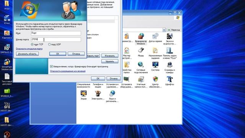245x138 pixels.
Task: Select the 7z SFX 160157.dev archive icon
Action: click(x=7, y=107)
